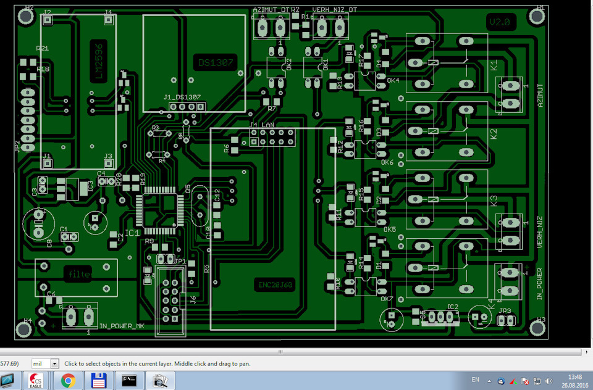Select the ENC28J60 module label on the board
Image resolution: width=593 pixels, height=390 pixels.
point(274,285)
